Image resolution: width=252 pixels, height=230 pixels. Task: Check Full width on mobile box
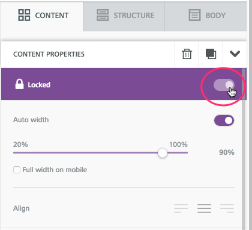point(17,170)
